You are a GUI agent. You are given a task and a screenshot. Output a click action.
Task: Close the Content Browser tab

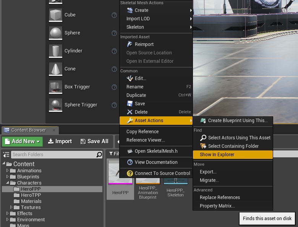[x=54, y=130]
